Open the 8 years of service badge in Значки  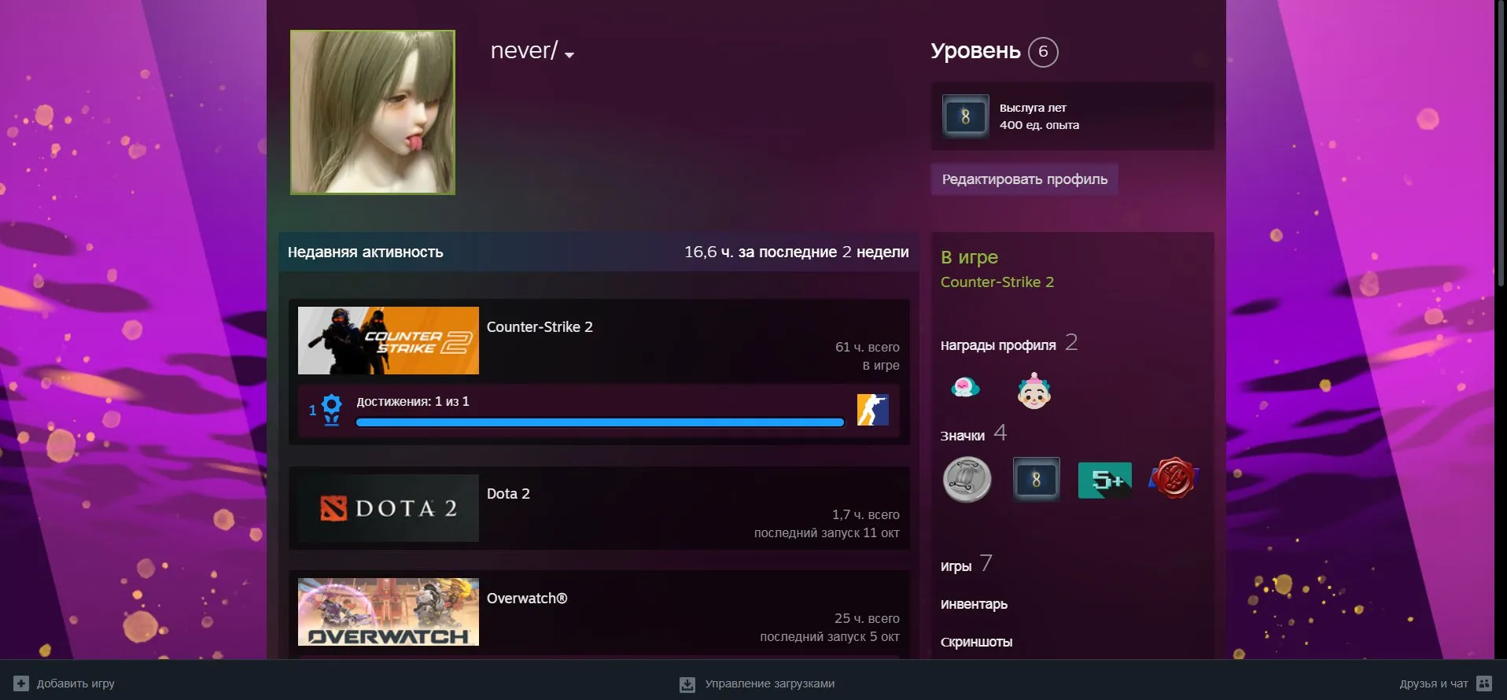[1036, 479]
